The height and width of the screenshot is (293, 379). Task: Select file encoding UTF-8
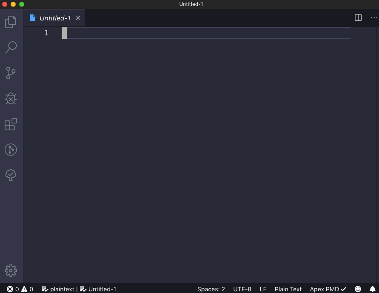[242, 289]
